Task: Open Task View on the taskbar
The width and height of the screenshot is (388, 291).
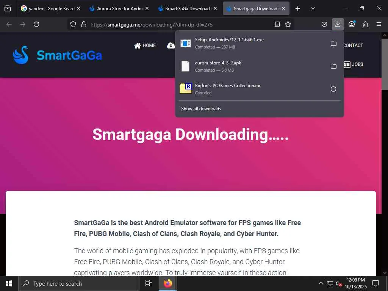Action: [x=149, y=283]
